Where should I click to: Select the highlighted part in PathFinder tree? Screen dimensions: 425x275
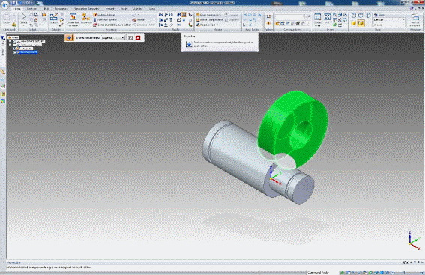pyautogui.click(x=28, y=52)
